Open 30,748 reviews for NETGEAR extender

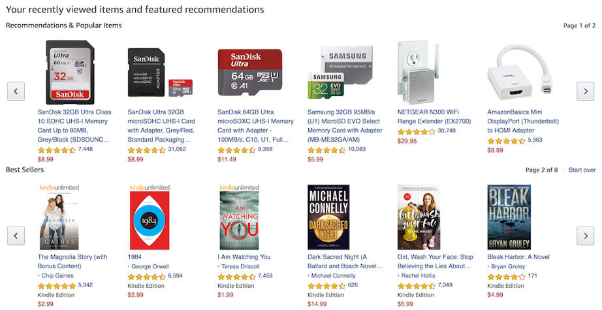(x=447, y=131)
